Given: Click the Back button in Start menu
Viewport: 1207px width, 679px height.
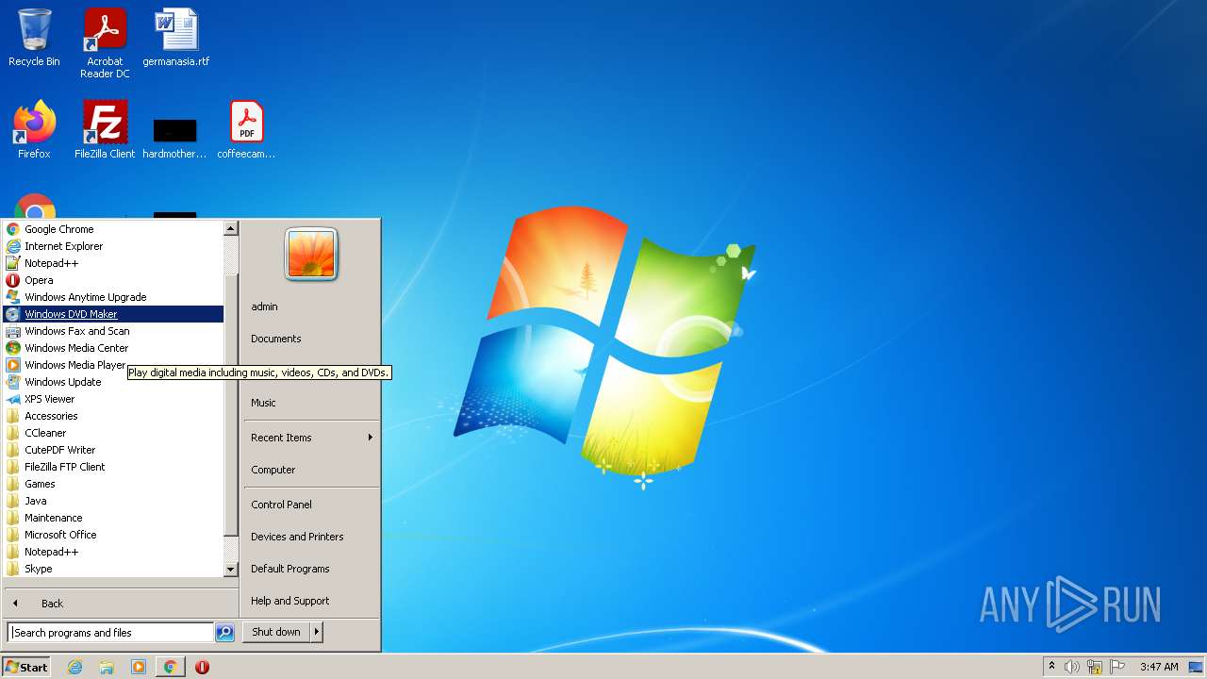Looking at the screenshot, I should click(121, 604).
